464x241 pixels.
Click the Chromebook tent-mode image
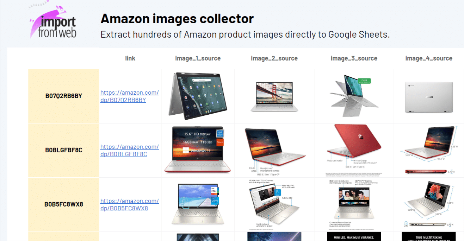(x=198, y=96)
